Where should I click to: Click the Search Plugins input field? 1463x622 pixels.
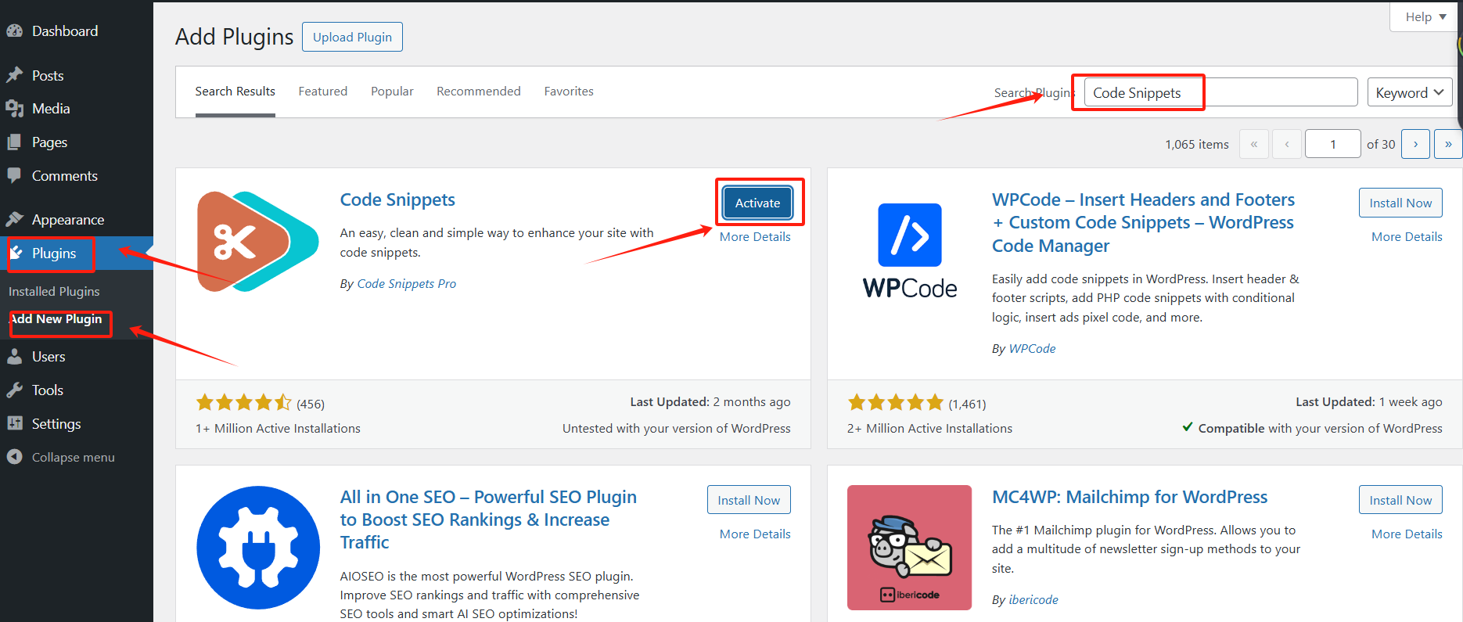tap(1220, 92)
